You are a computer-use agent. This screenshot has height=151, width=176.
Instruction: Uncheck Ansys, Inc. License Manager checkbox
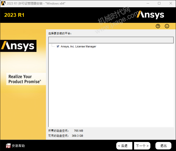58,46
